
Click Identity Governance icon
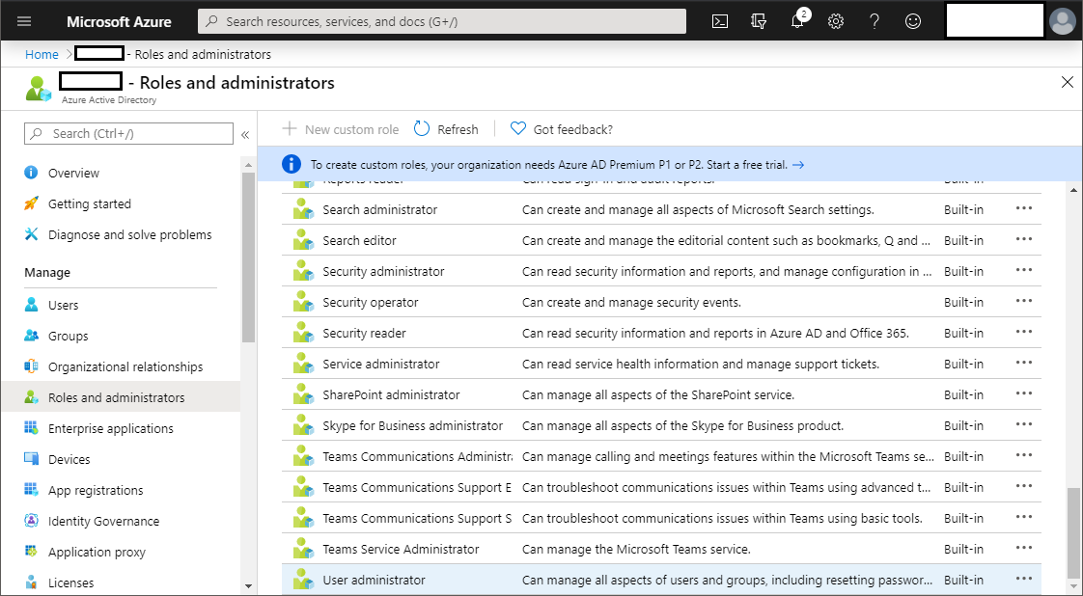[31, 521]
